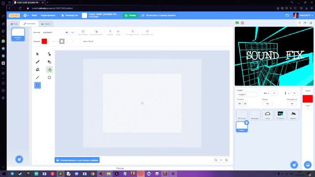
Task: Go back in browser history
Action: tap(9, 8)
